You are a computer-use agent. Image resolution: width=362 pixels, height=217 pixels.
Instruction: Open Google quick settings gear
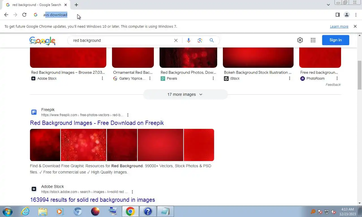point(300,40)
